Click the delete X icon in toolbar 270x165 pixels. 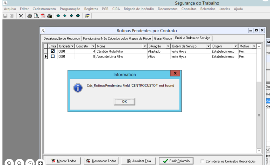21,16
